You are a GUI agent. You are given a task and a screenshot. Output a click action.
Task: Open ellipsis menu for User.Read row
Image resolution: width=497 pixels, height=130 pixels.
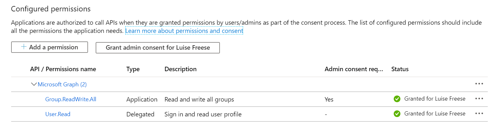coord(479,114)
